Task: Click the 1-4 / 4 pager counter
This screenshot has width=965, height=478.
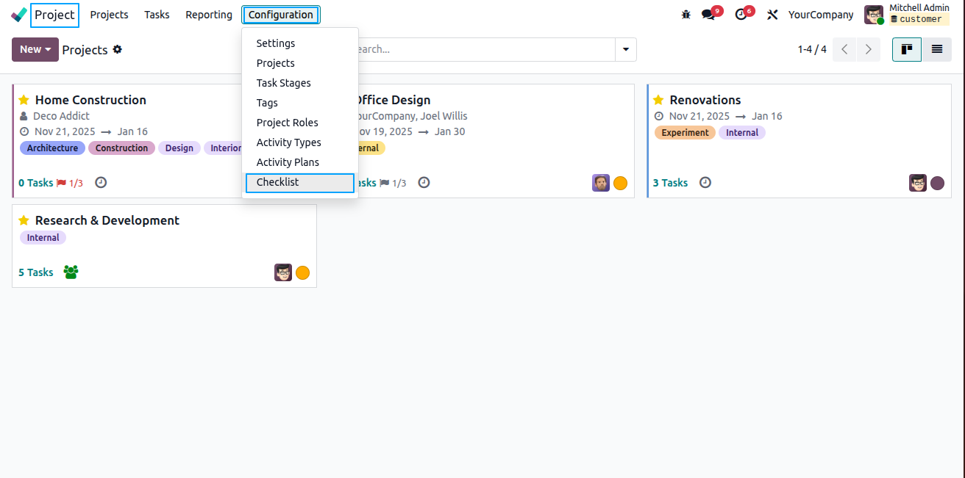Action: (x=812, y=49)
